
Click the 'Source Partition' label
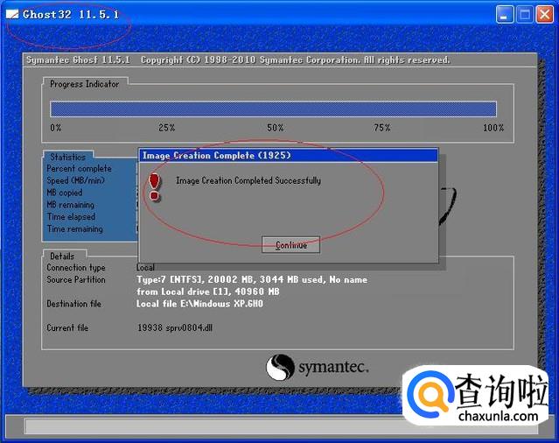click(76, 279)
